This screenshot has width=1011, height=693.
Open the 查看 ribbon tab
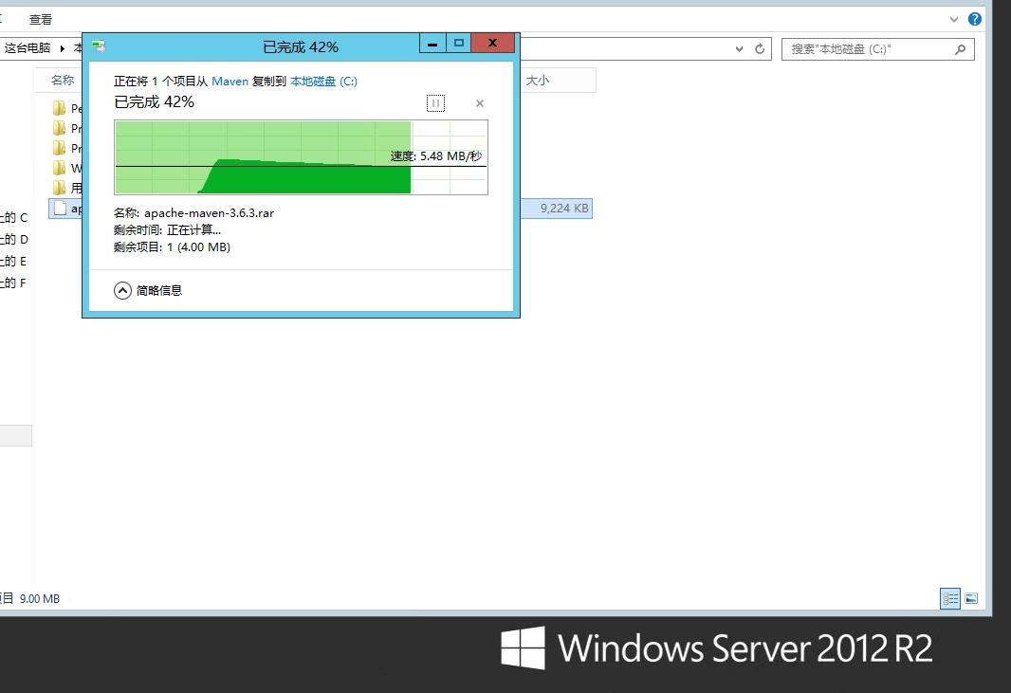pos(41,19)
